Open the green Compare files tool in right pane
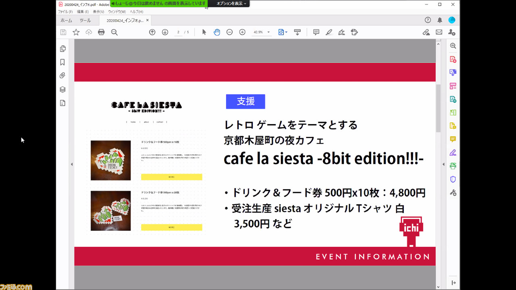Screen dimensions: 516x290 [453, 112]
